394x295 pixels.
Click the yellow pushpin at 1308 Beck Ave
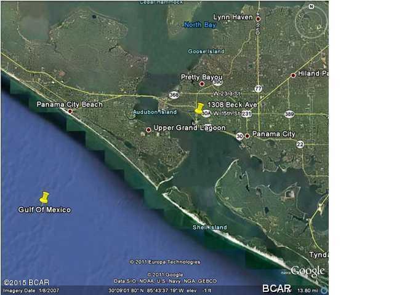(x=199, y=108)
